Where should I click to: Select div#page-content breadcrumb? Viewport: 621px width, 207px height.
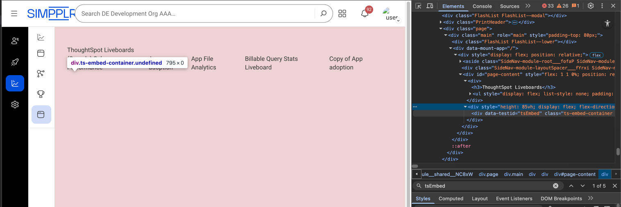pyautogui.click(x=575, y=174)
